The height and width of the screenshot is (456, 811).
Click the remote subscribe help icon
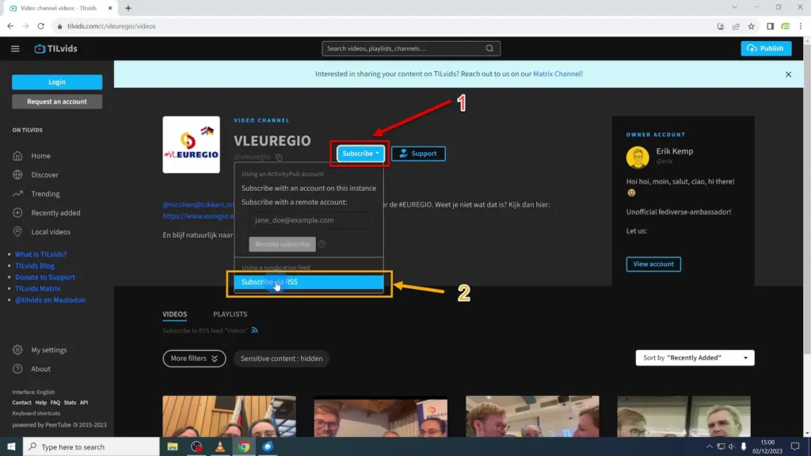pos(322,244)
